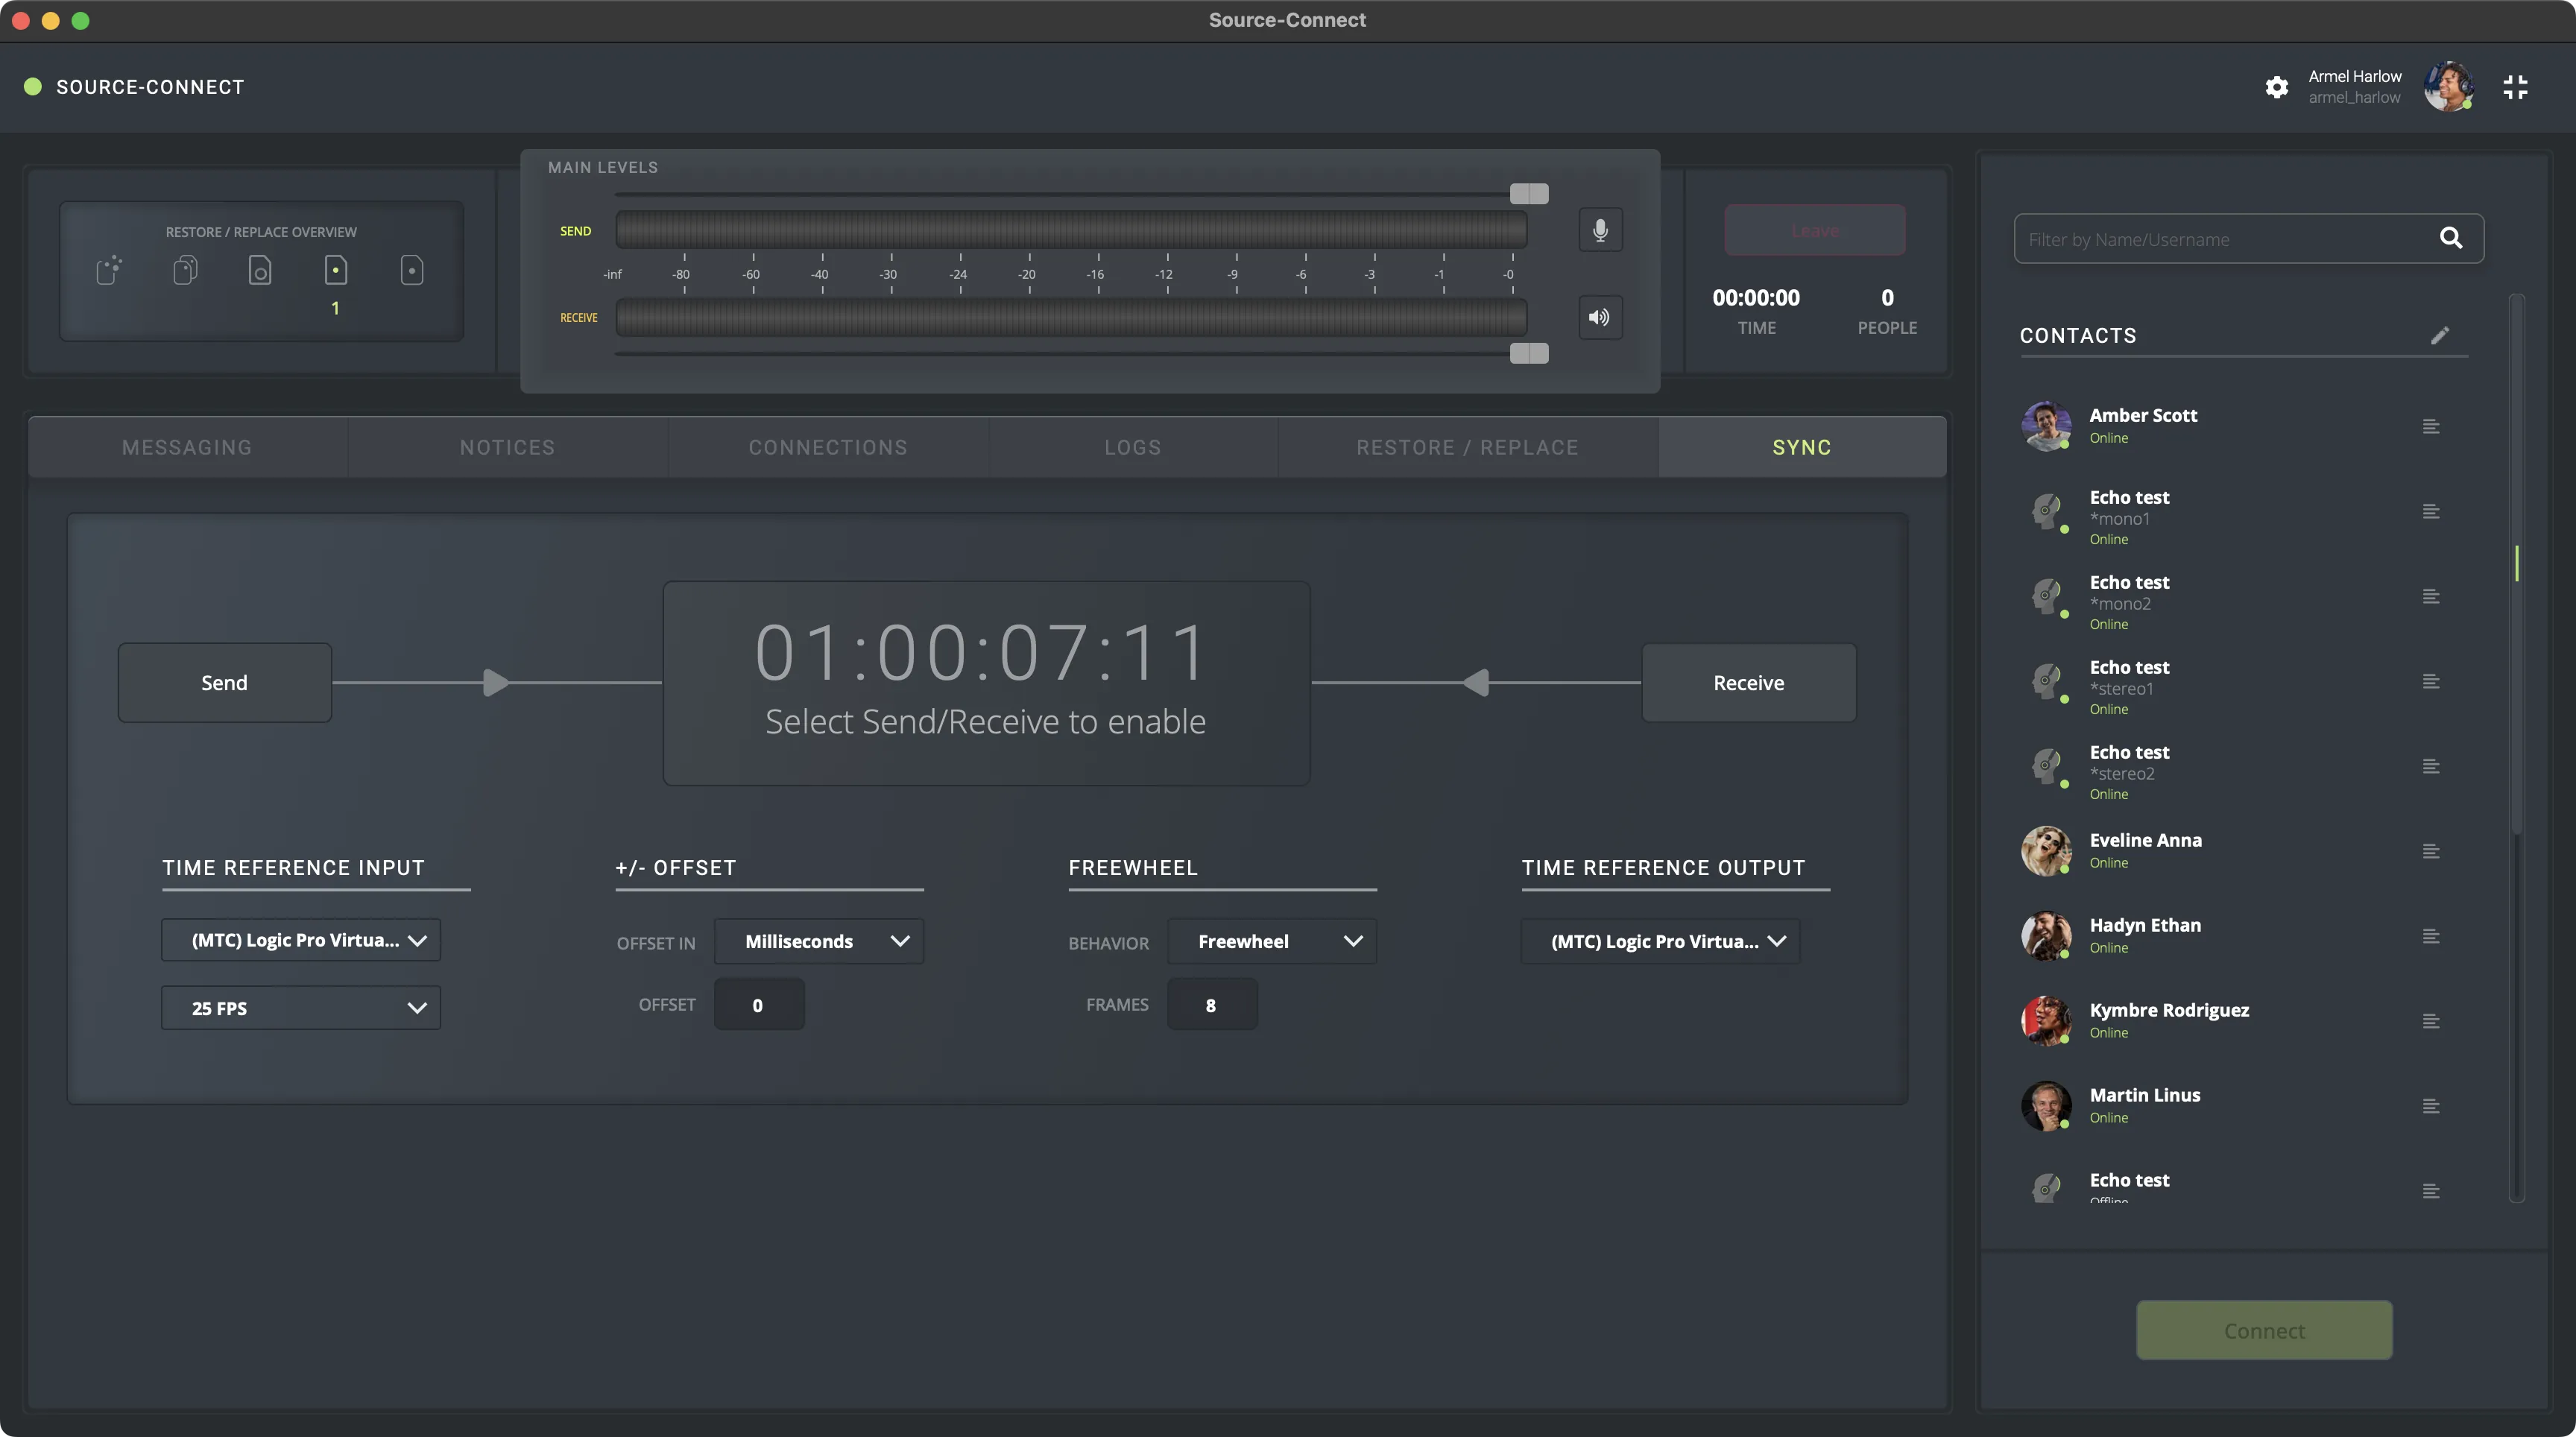Open the menu icon for Eveline Anna
The width and height of the screenshot is (2576, 1437).
pyautogui.click(x=2431, y=852)
